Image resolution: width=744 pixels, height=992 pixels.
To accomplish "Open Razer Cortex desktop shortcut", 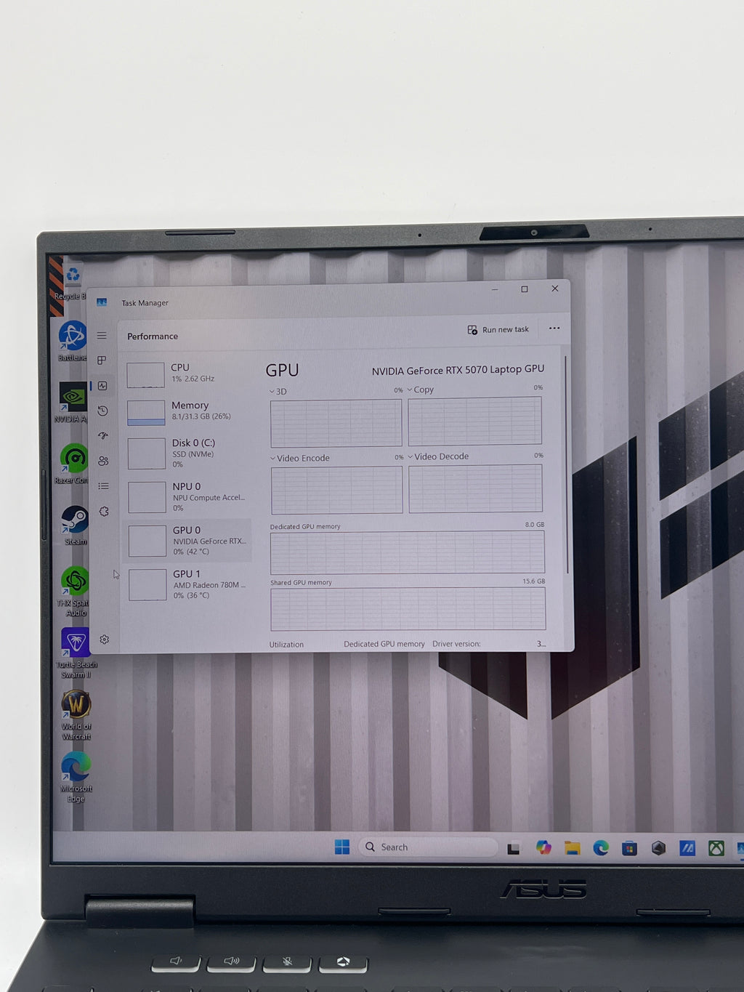I will (73, 464).
